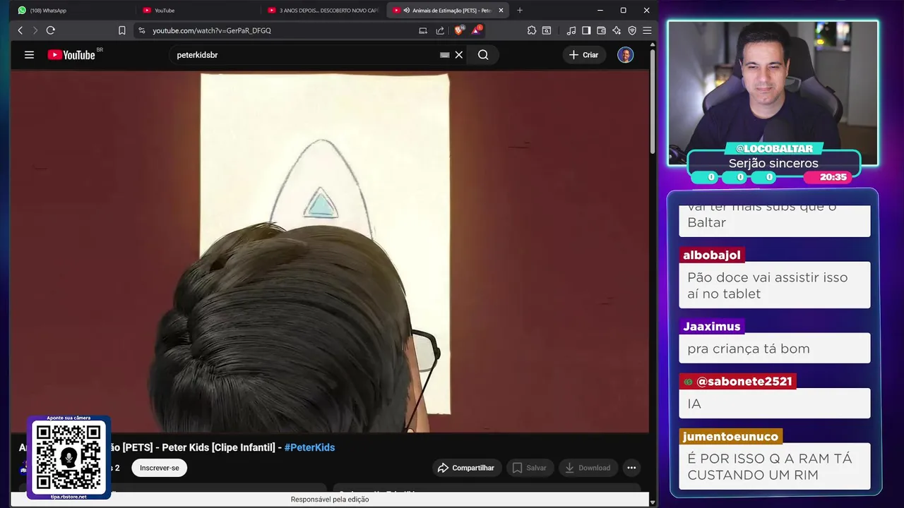Bookmark this page
The width and height of the screenshot is (904, 508).
pos(122,30)
